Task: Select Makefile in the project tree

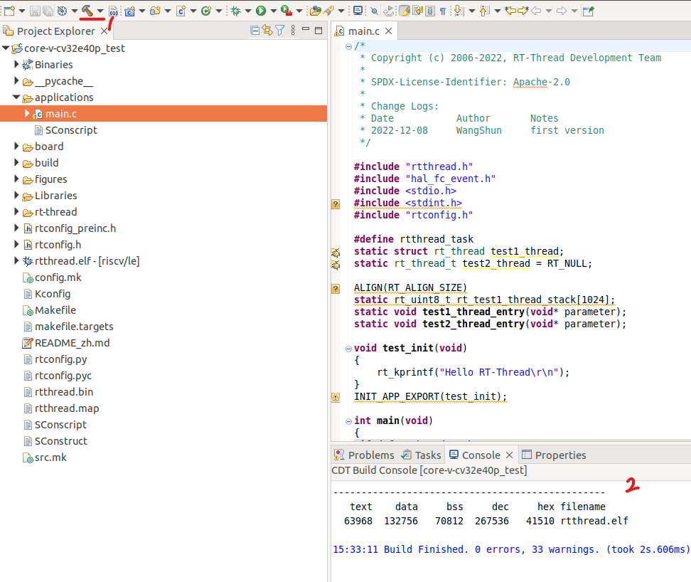Action: 55,310
